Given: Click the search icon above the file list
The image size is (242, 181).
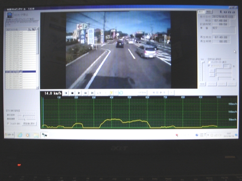Looking at the screenshot, I should pos(30,29).
